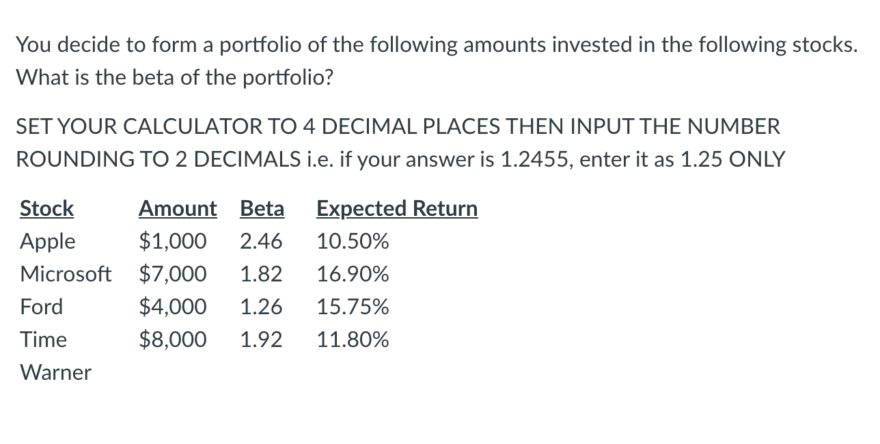Click the 16.90% expected return
Image resolution: width=880 pixels, height=444 pixels.
[353, 274]
